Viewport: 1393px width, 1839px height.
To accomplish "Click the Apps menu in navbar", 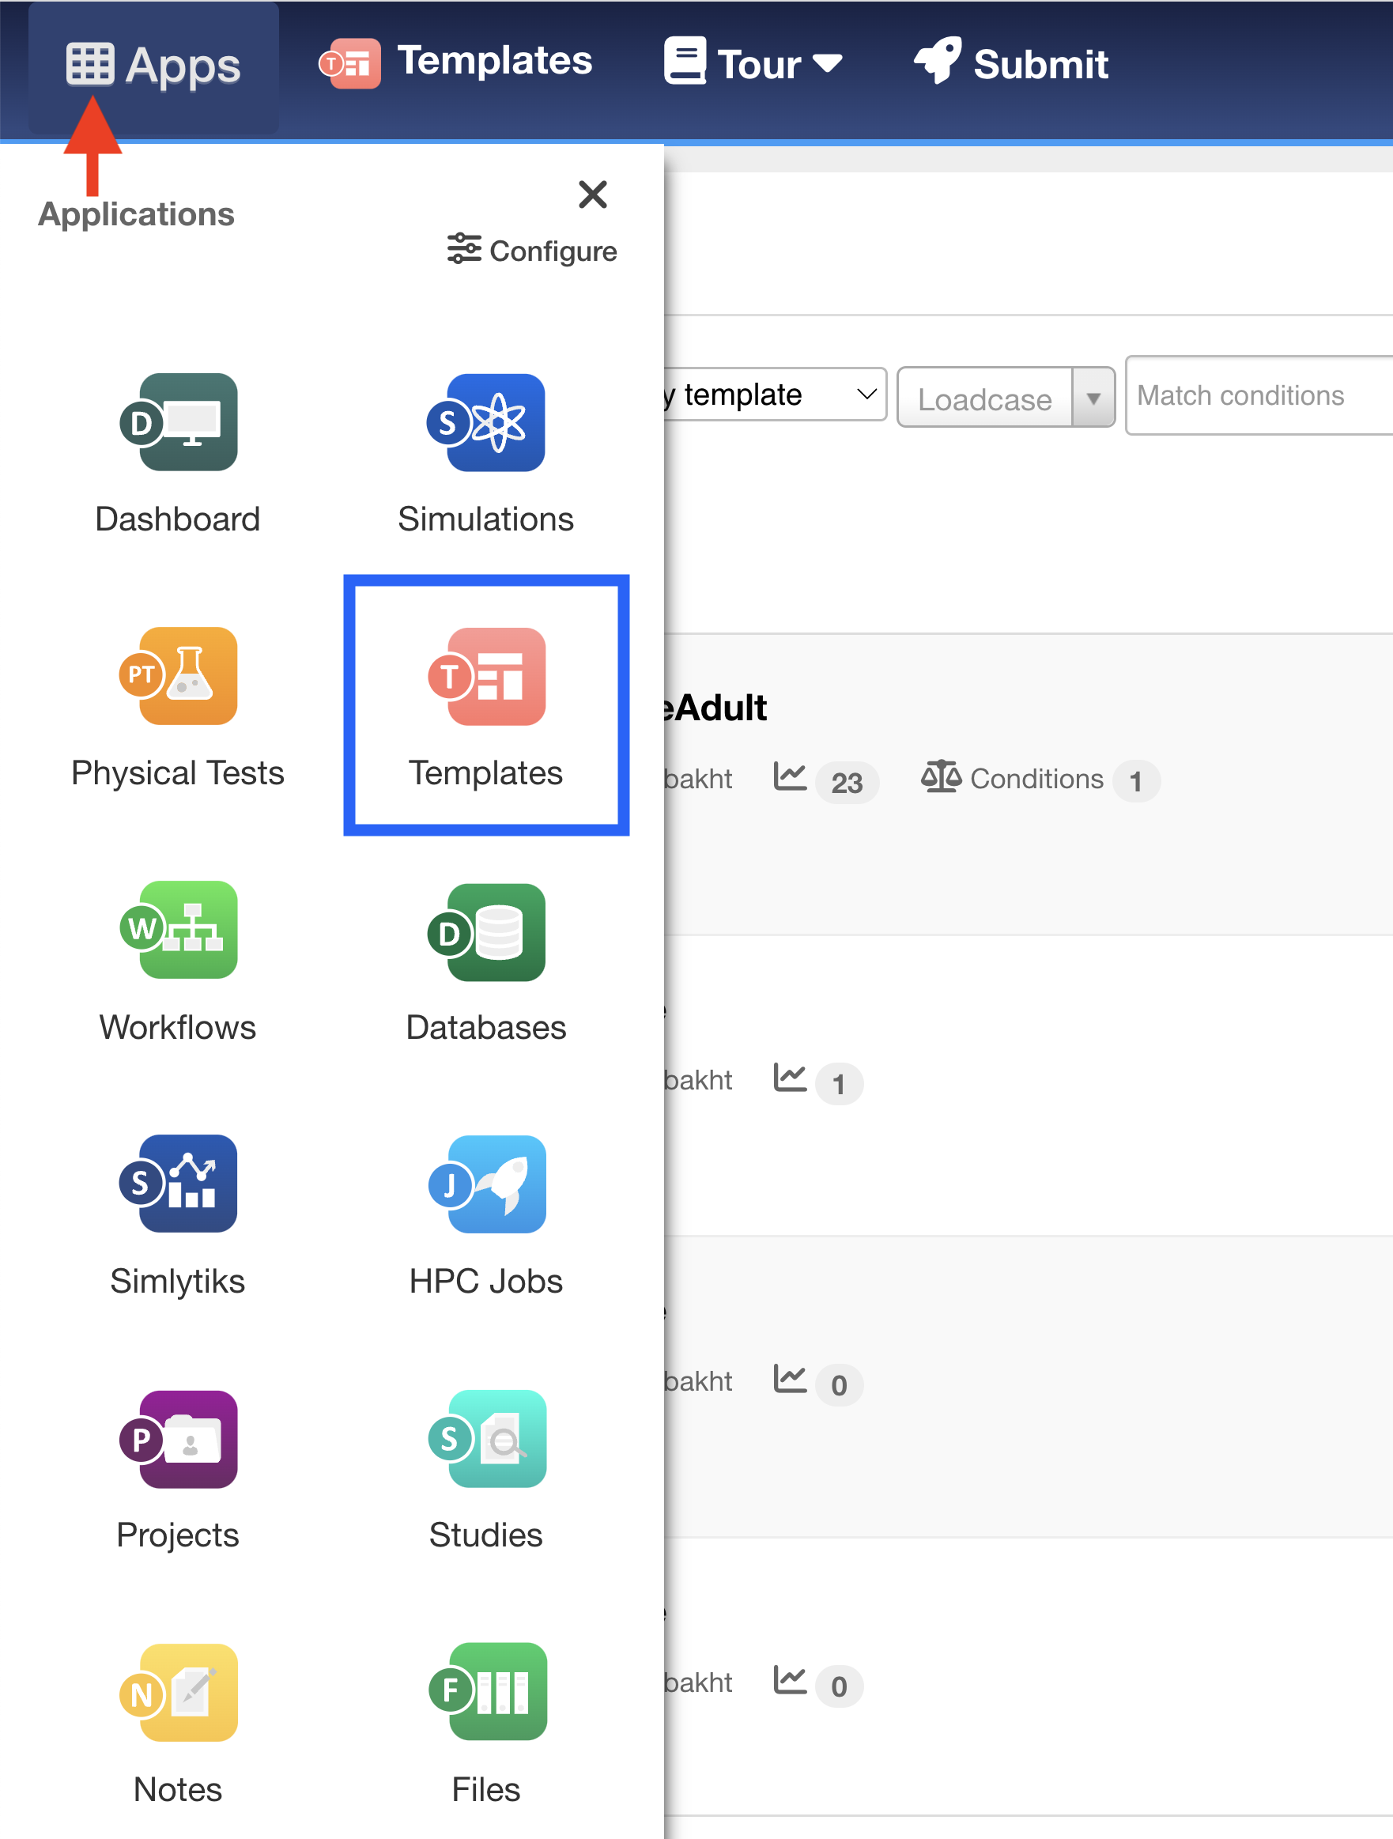I will pyautogui.click(x=153, y=65).
